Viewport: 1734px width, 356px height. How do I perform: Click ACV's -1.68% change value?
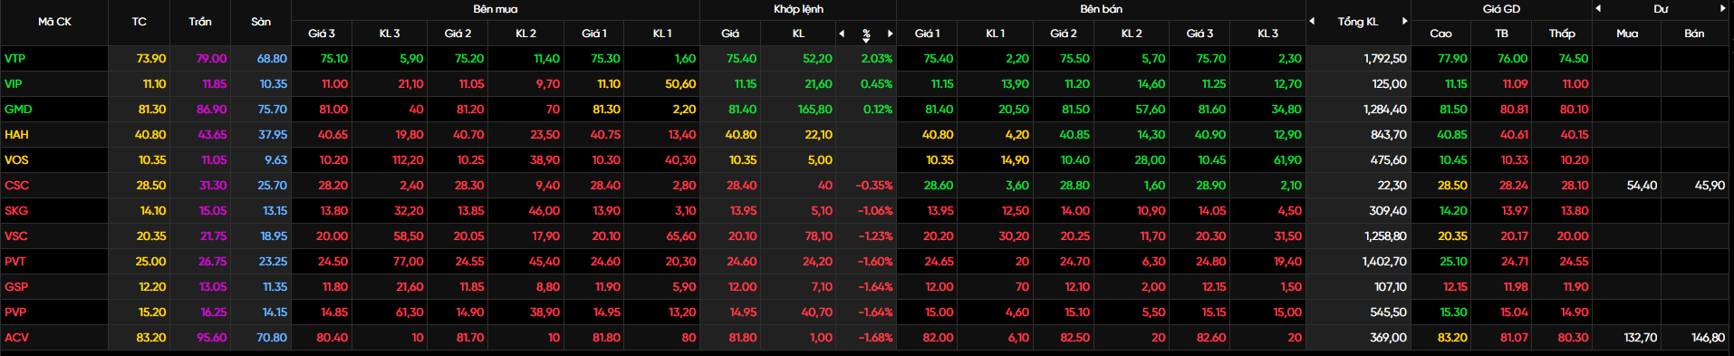(x=874, y=338)
